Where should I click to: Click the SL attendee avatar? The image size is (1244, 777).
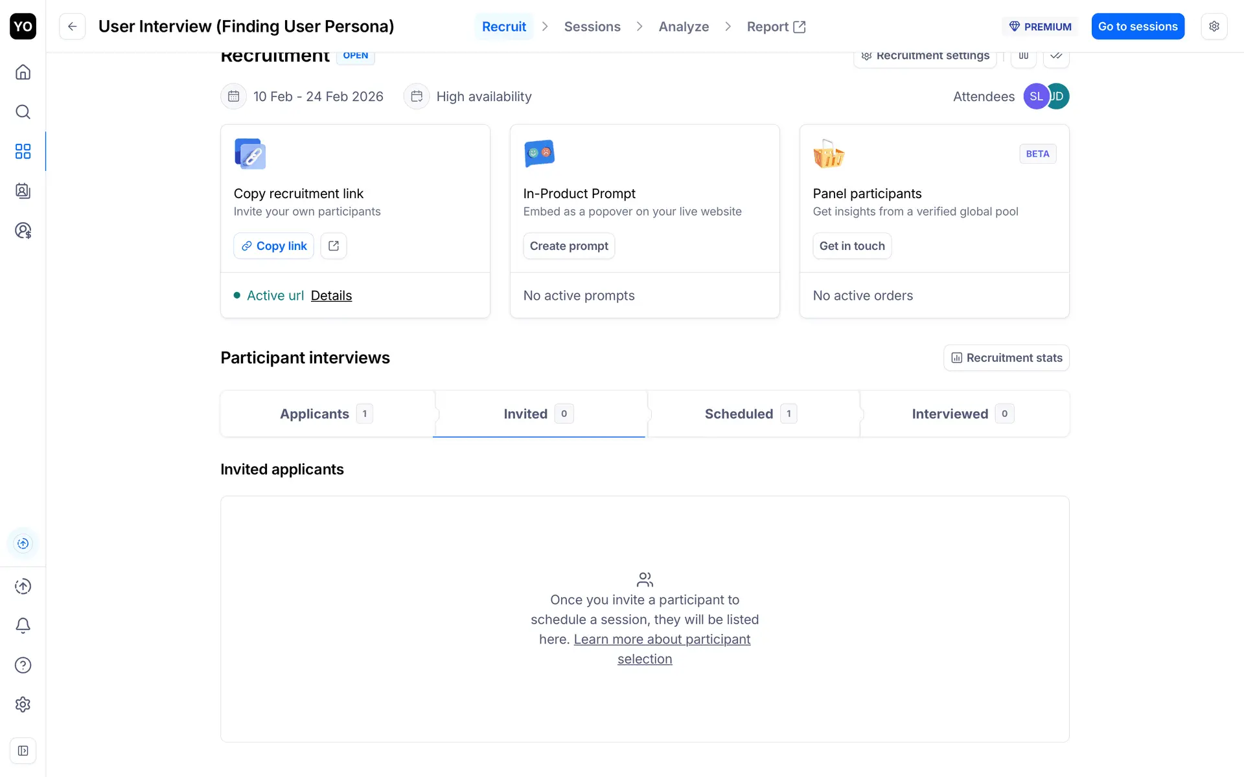[1035, 96]
